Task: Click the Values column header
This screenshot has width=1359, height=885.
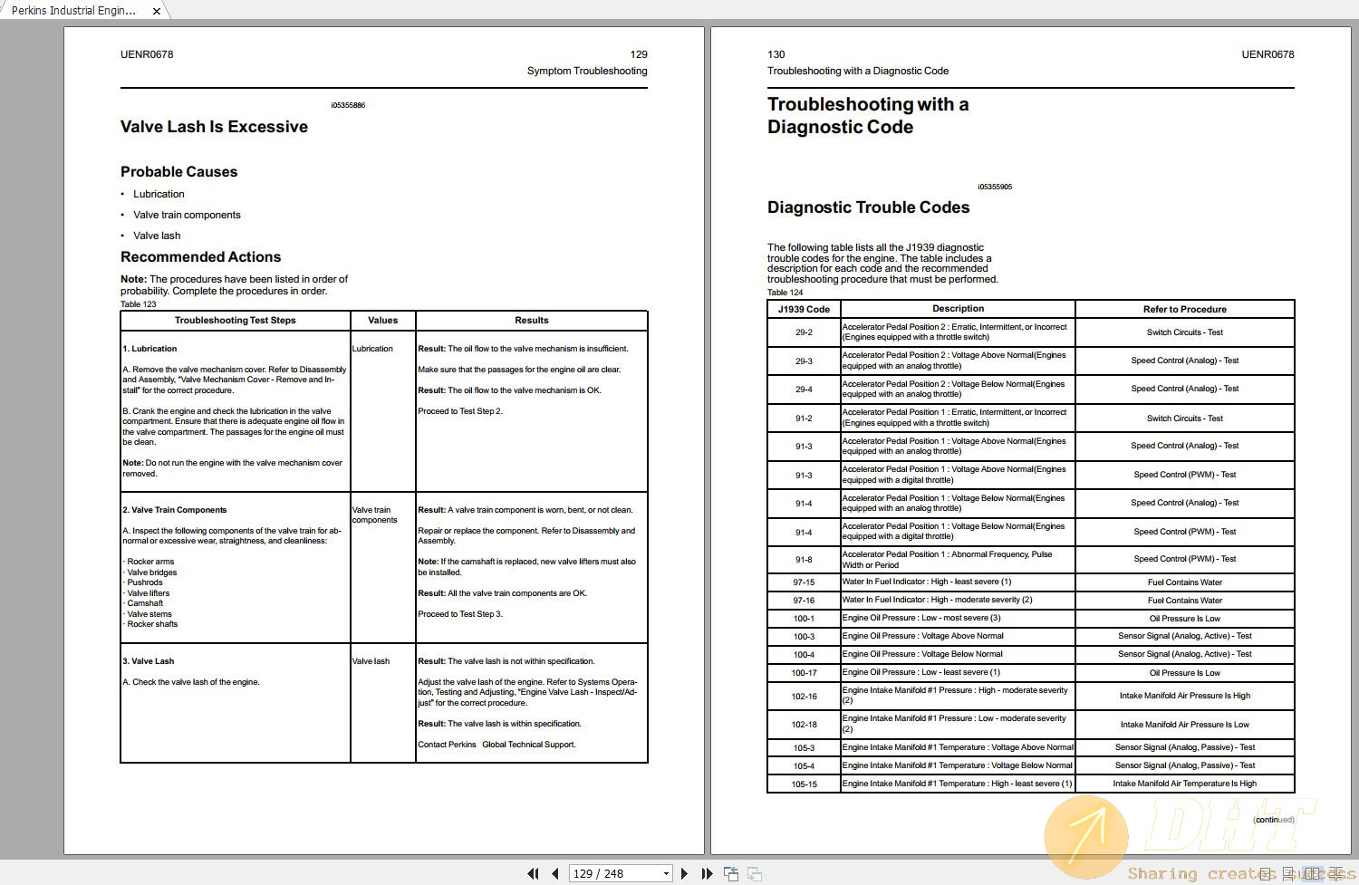Action: coord(383,320)
